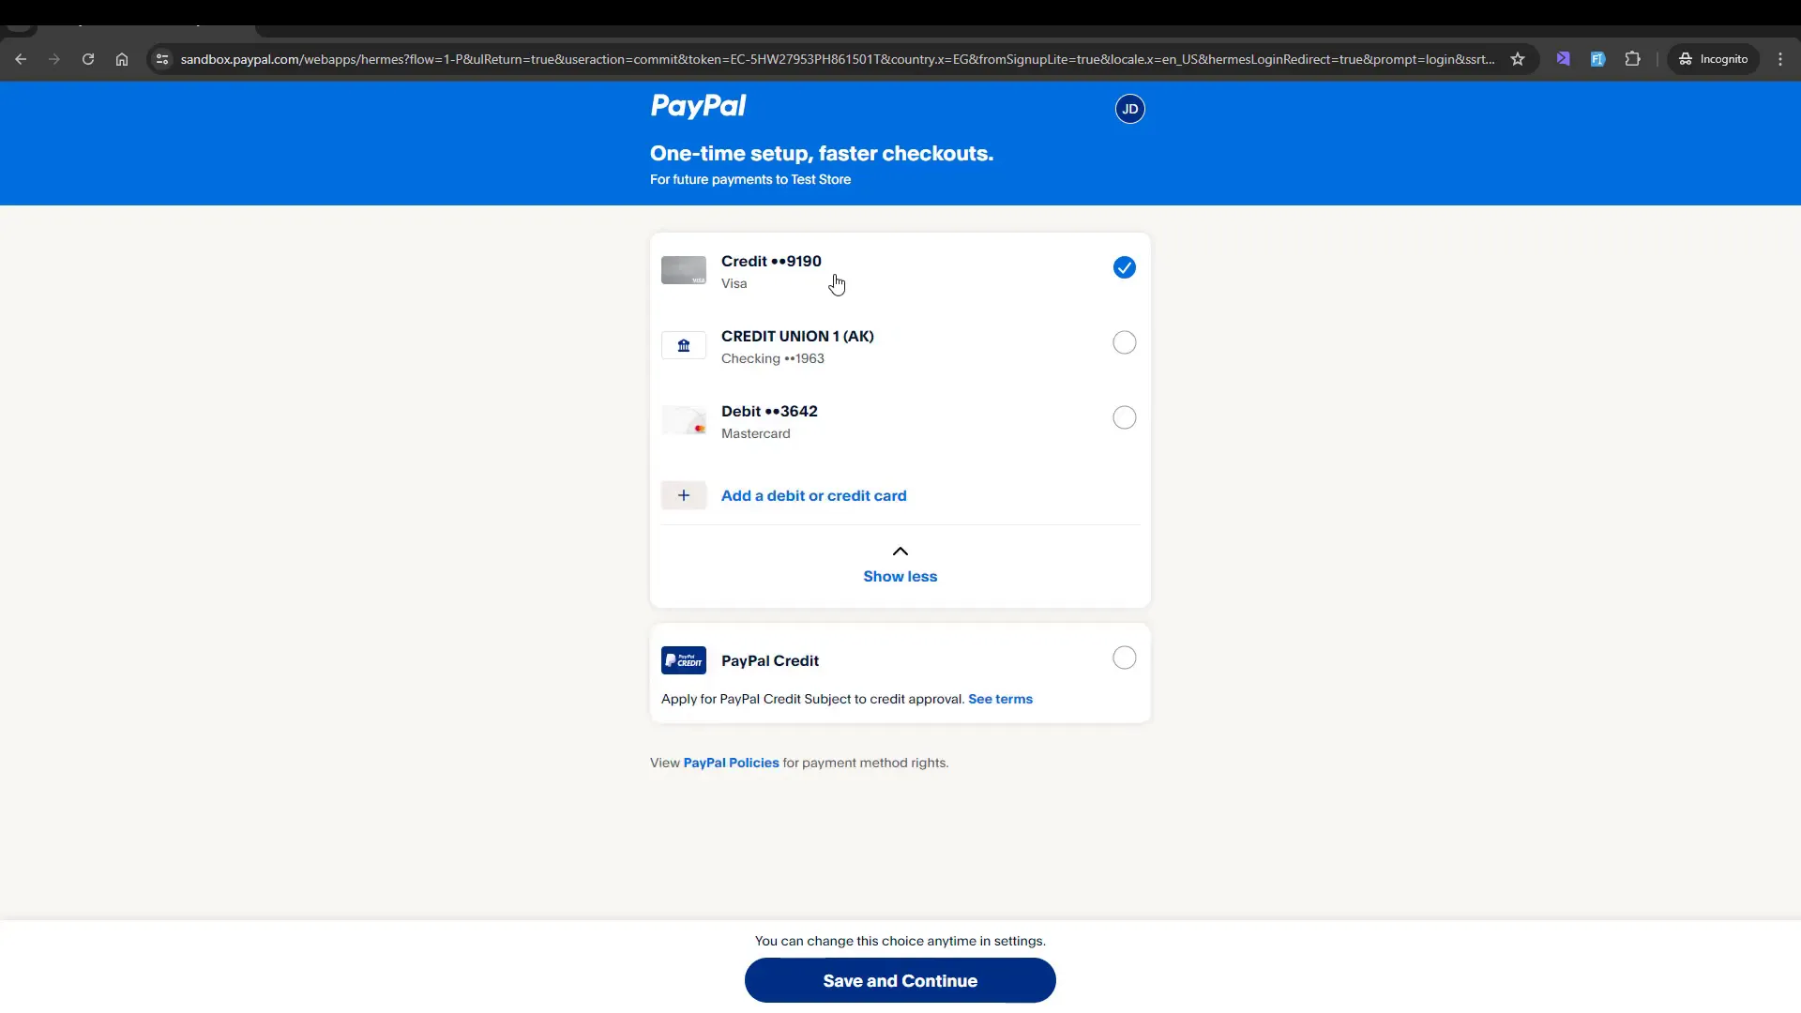Select the PayPal Credit radio button

[x=1125, y=658]
